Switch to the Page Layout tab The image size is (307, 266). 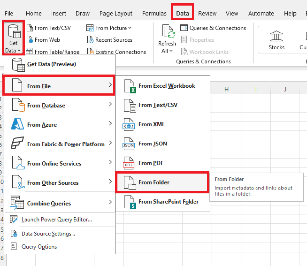pyautogui.click(x=116, y=13)
